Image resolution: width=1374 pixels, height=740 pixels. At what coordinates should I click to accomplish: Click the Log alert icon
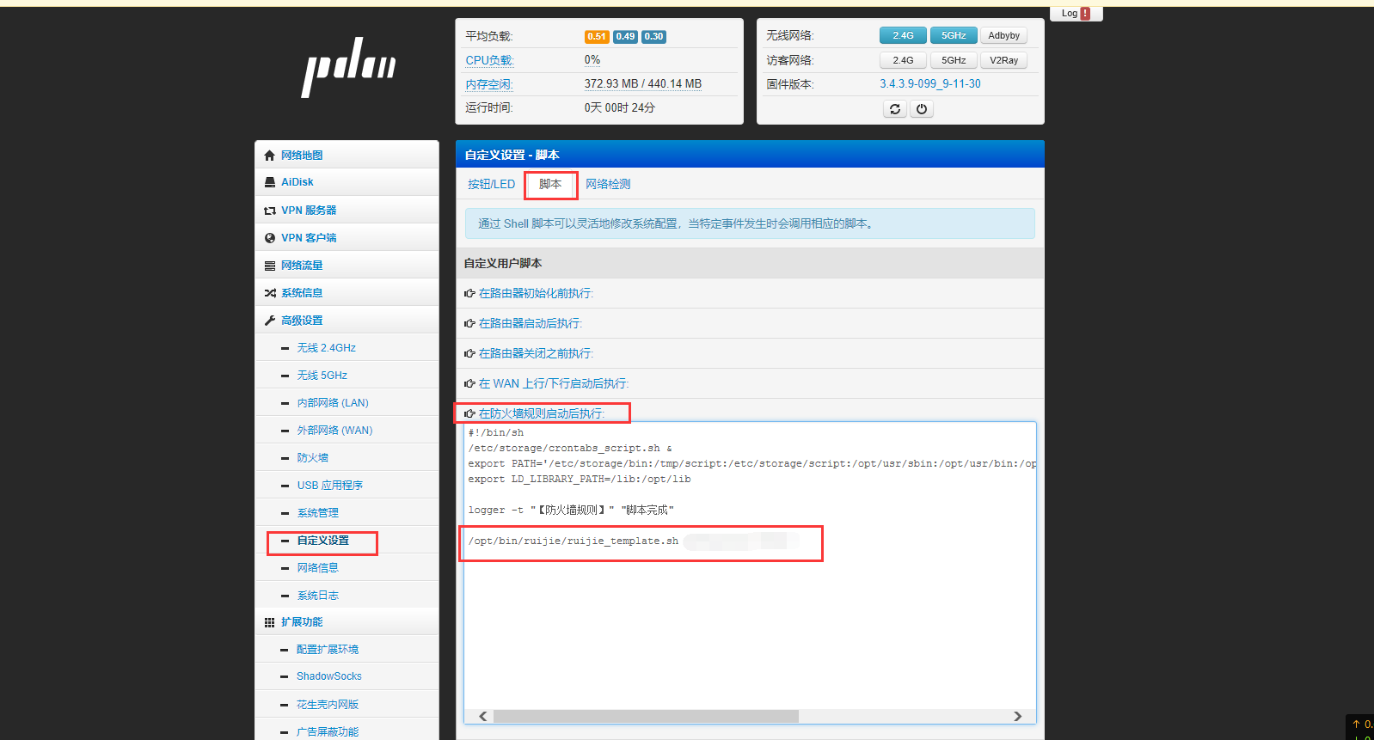click(1085, 14)
